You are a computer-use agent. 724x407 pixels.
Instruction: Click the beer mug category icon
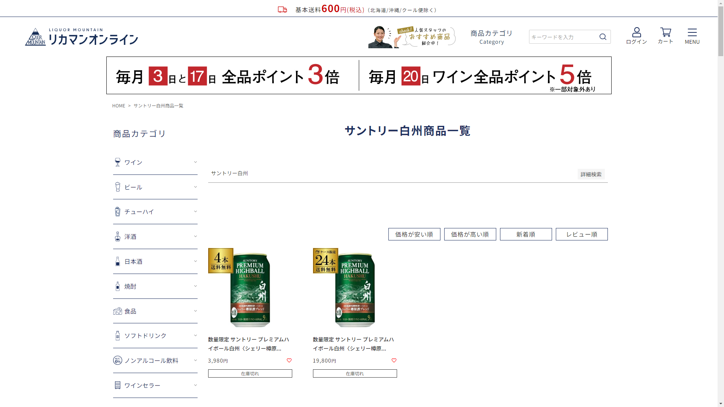point(118,187)
